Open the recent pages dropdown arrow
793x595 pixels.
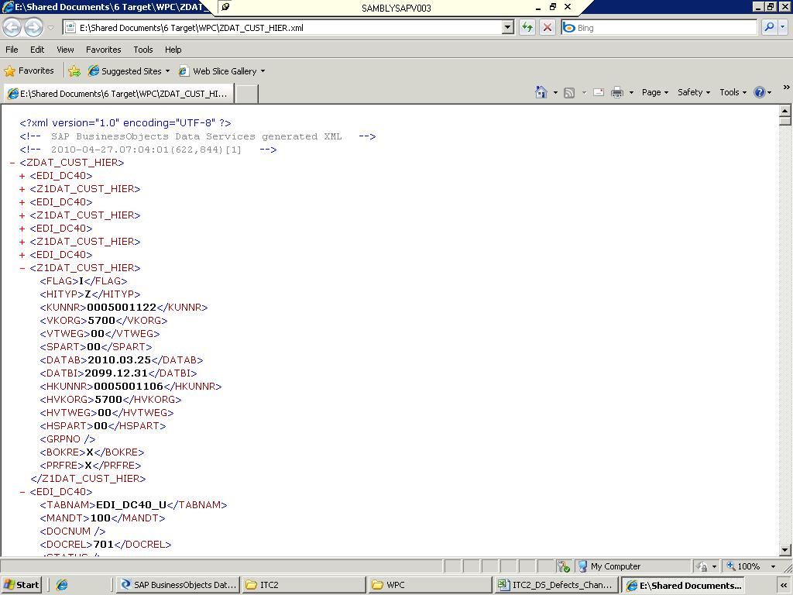[x=50, y=28]
